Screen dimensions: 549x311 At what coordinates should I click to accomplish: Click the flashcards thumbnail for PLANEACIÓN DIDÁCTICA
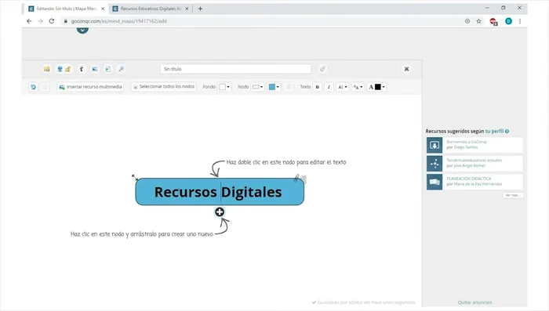coord(434,182)
